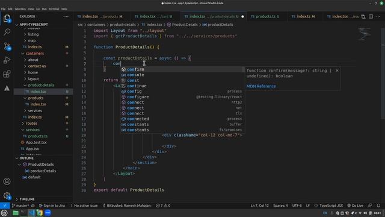Click the Bitbucket: Ramesh Mahajan status item
385x217 pixels.
pyautogui.click(x=127, y=206)
